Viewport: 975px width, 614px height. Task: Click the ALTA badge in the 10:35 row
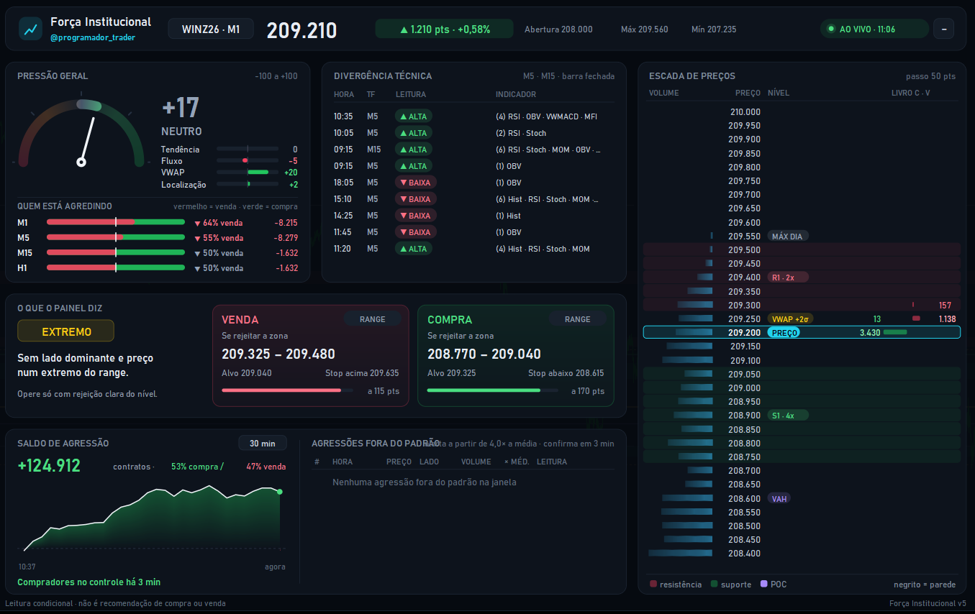pos(413,116)
